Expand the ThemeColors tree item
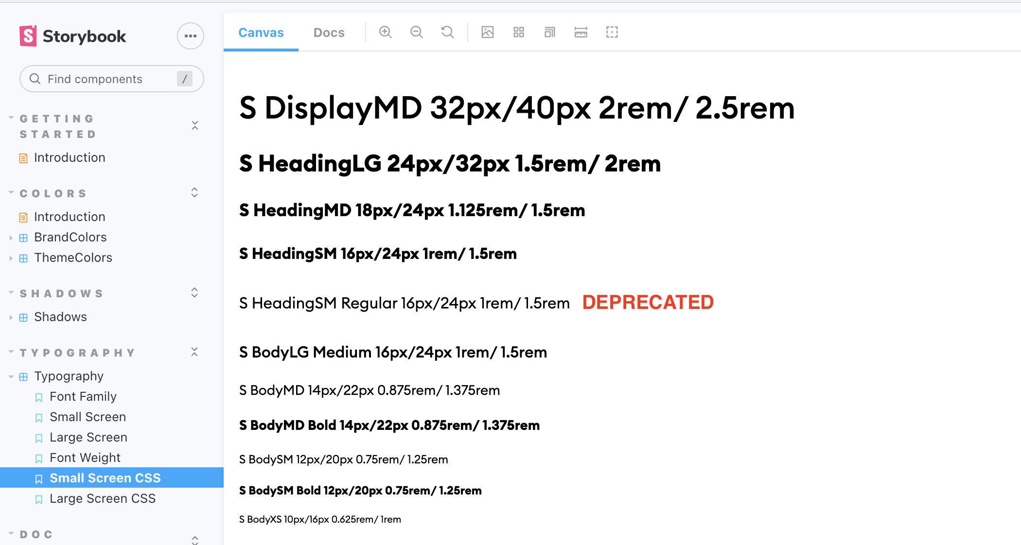 point(73,257)
